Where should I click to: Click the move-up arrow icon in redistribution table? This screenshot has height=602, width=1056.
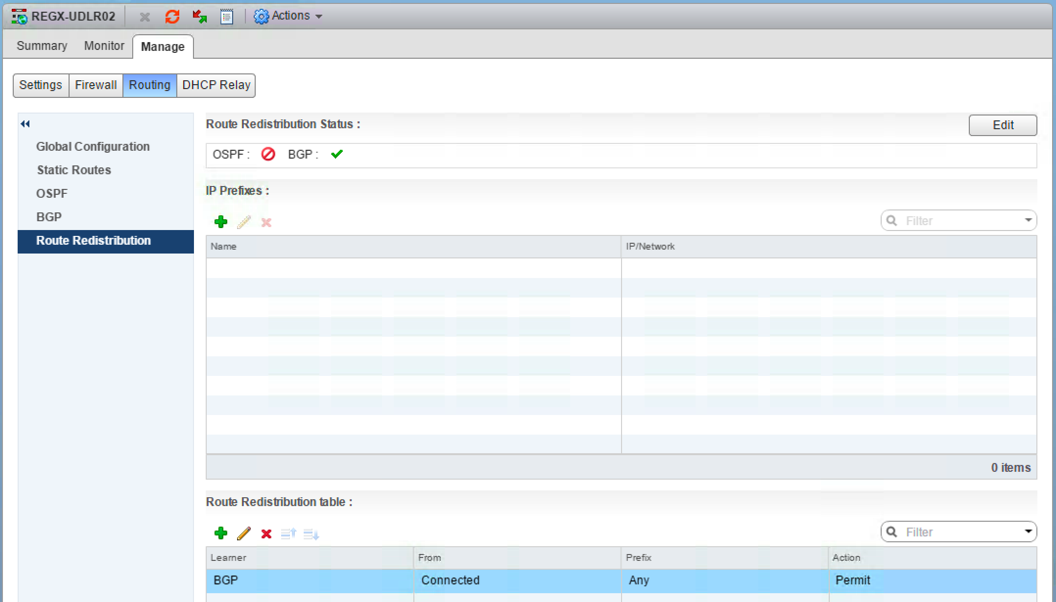tap(288, 533)
